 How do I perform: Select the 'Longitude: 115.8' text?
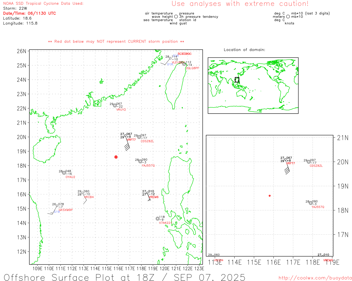click(20, 23)
